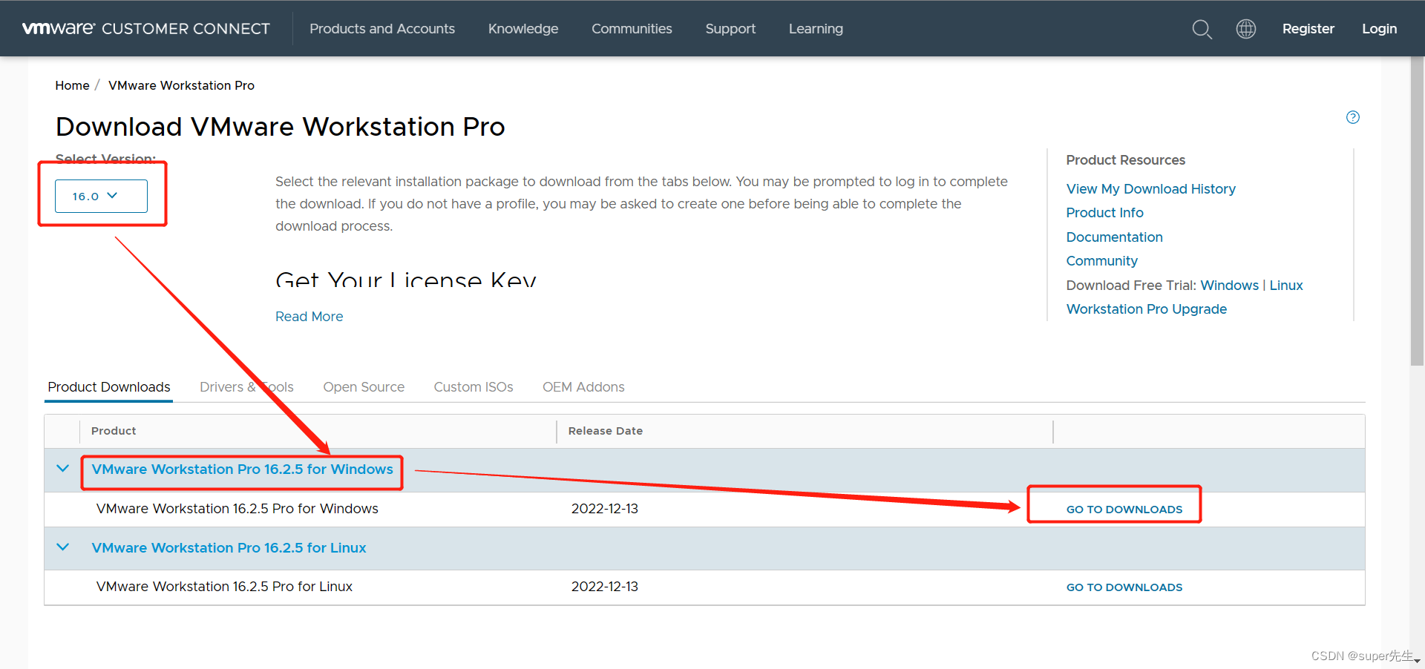This screenshot has width=1425, height=669.
Task: Open View My Download History
Action: point(1150,189)
